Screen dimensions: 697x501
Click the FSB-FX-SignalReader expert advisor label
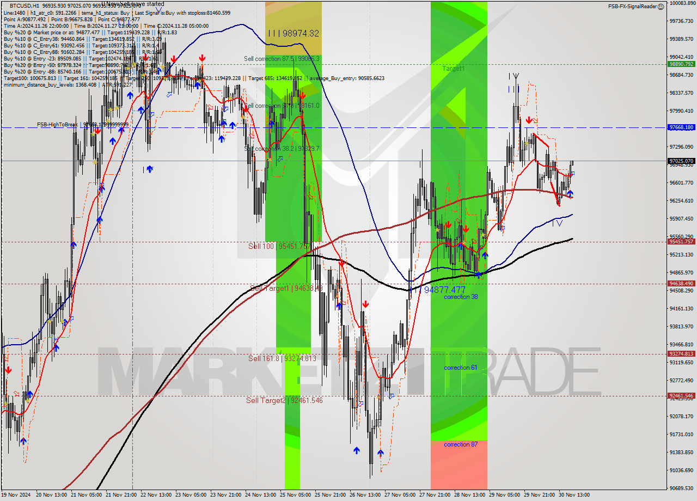click(632, 7)
